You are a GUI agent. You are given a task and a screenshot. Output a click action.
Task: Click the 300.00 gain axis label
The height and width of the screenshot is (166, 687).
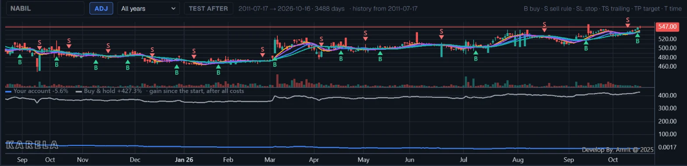coord(667,108)
